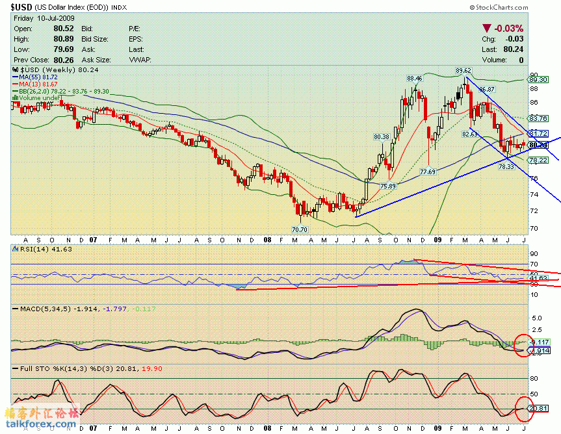Click the 80.24 last price axis tag
The width and height of the screenshot is (561, 434).
[x=538, y=145]
